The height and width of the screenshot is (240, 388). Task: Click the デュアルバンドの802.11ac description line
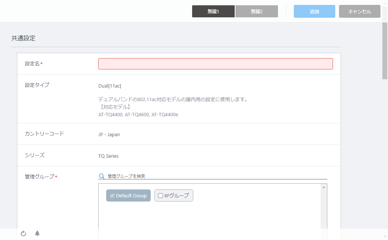(x=173, y=99)
